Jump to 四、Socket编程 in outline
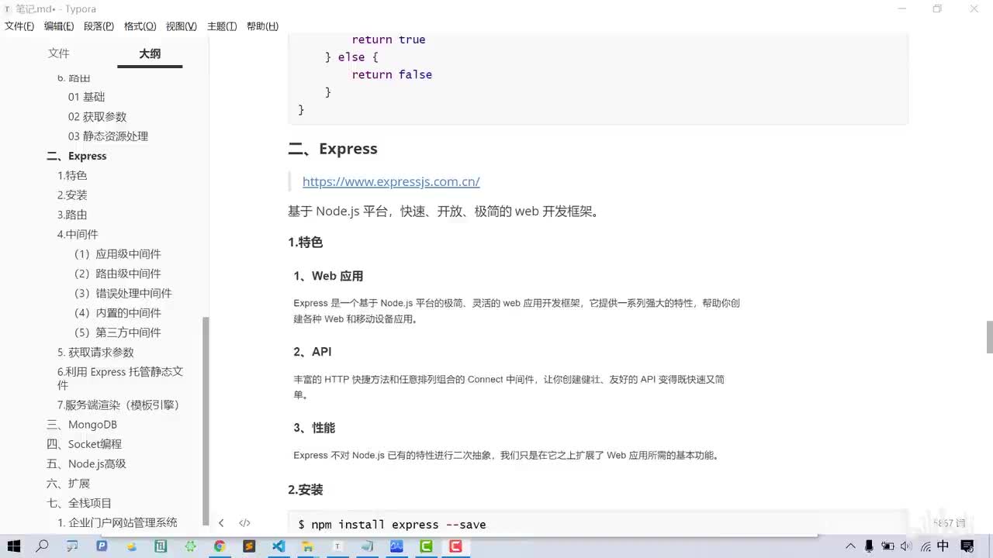993x558 pixels. coord(84,444)
